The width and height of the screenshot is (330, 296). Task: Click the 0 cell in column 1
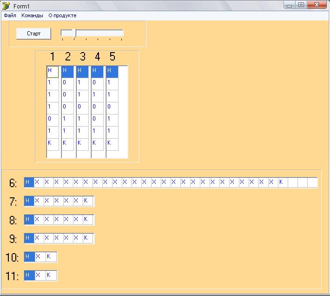(x=53, y=120)
